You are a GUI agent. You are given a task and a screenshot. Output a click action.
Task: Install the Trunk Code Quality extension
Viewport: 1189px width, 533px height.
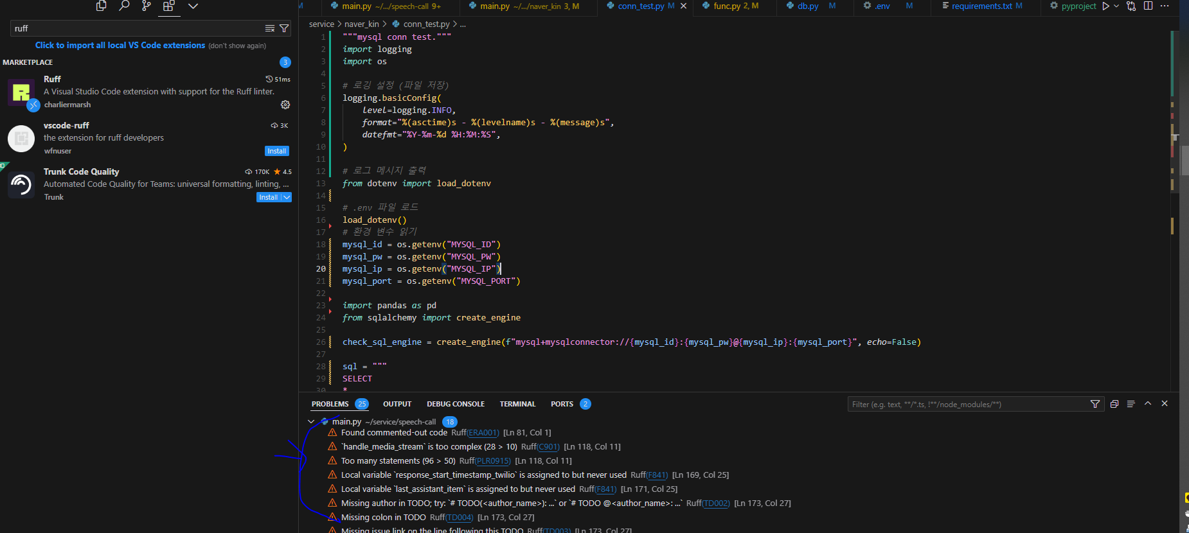[x=268, y=197]
